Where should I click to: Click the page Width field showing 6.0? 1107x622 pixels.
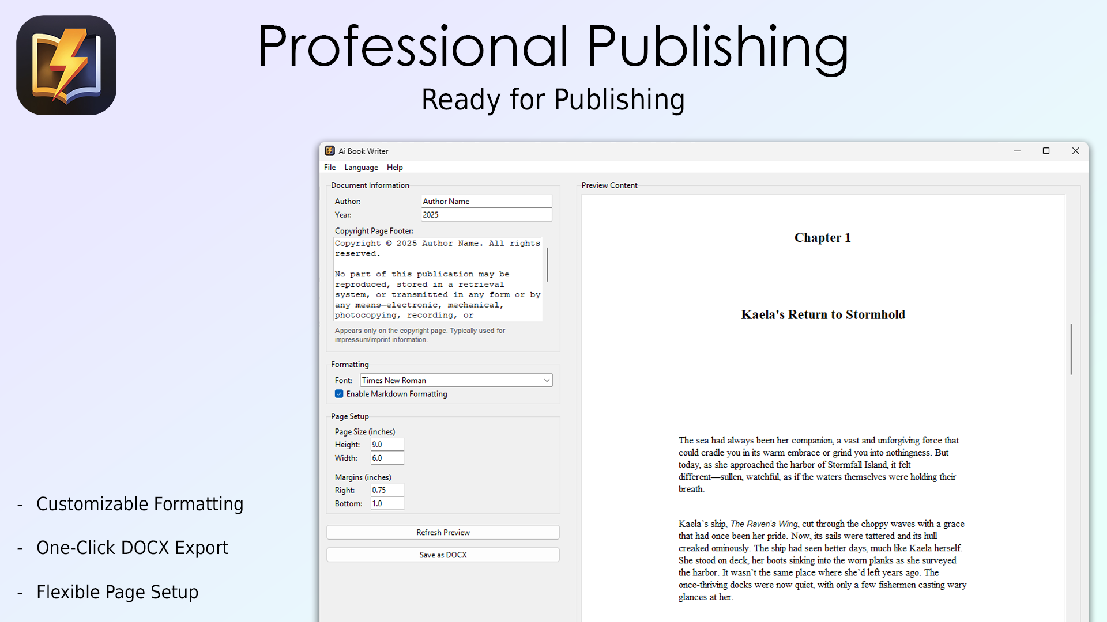[x=386, y=458]
